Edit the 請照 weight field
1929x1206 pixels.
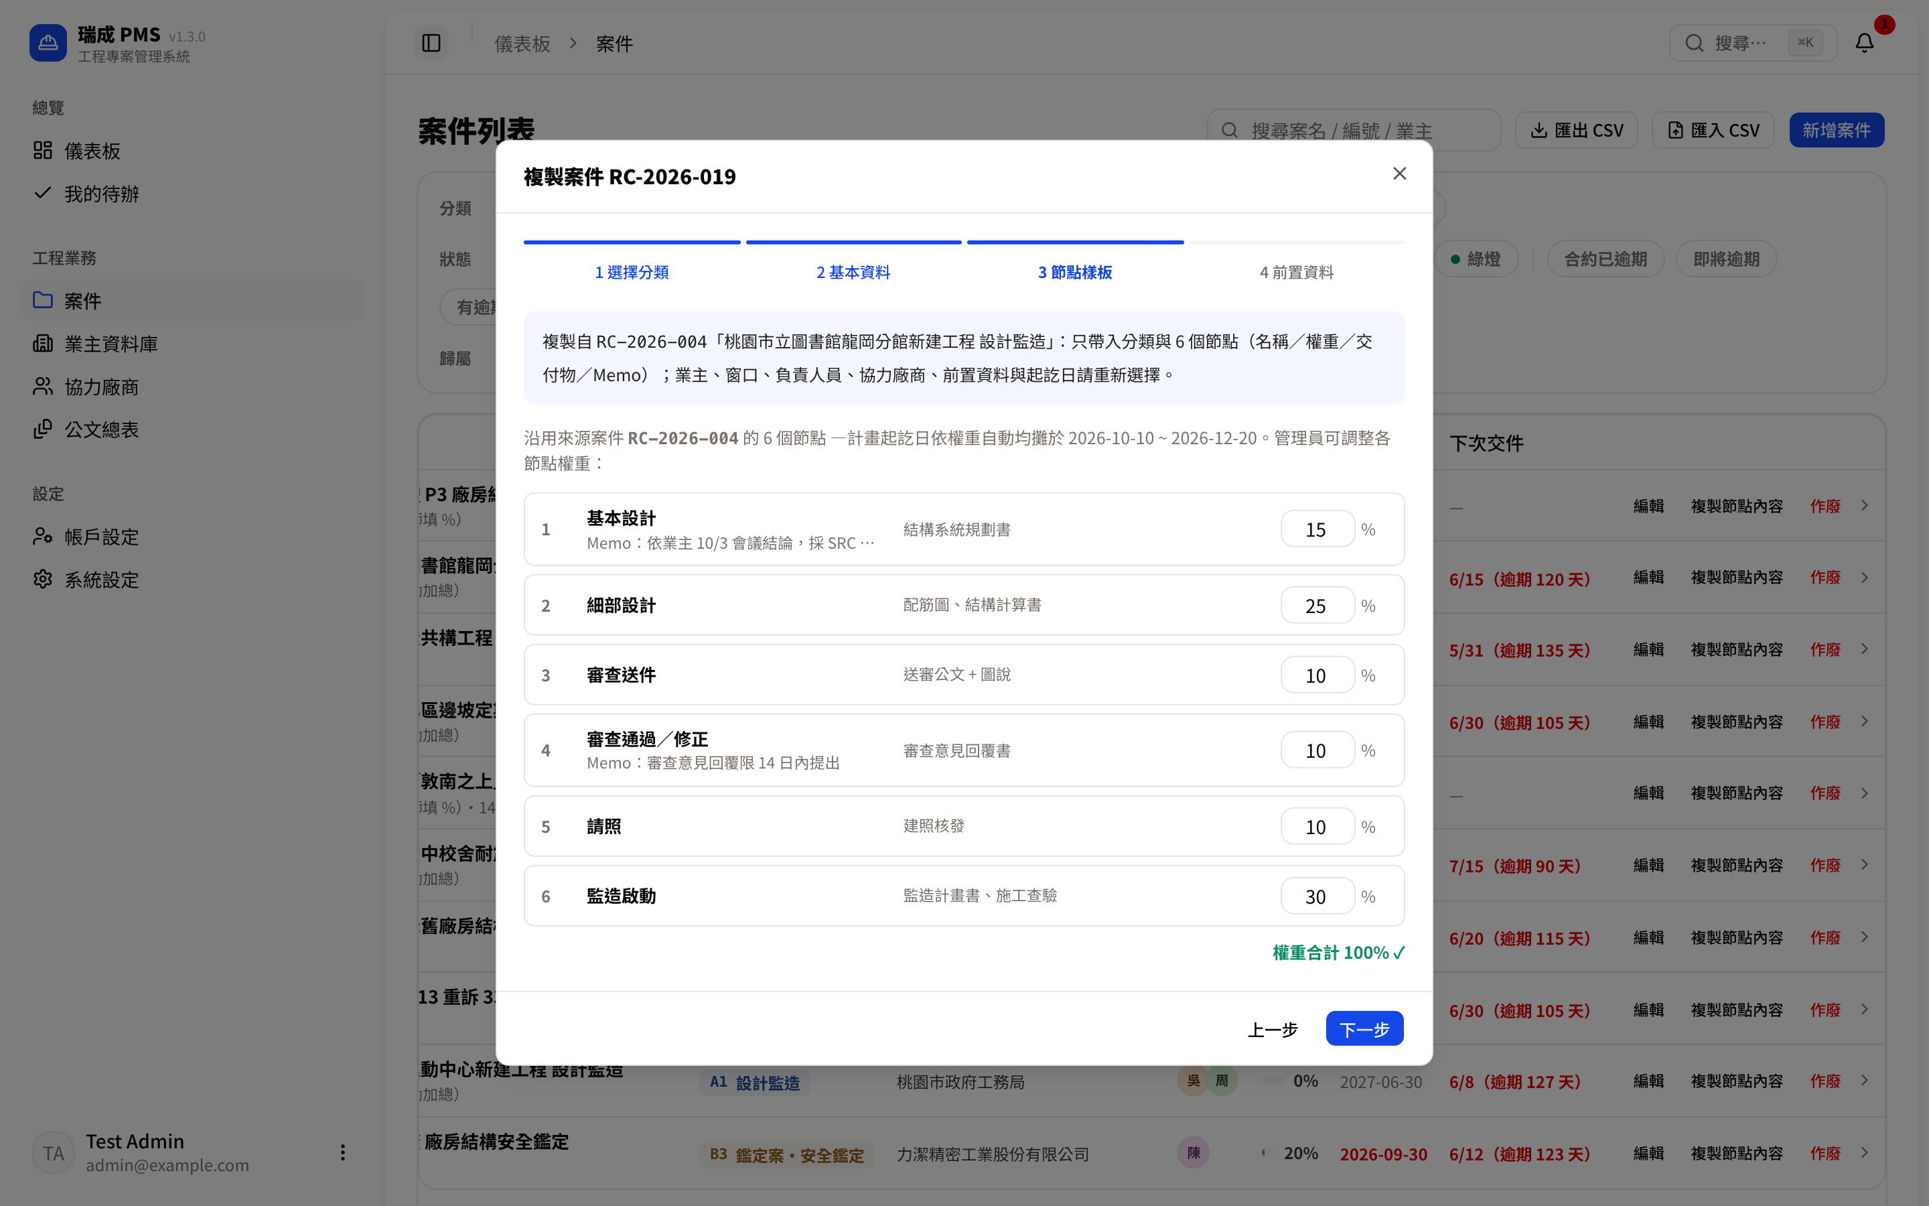click(1317, 827)
